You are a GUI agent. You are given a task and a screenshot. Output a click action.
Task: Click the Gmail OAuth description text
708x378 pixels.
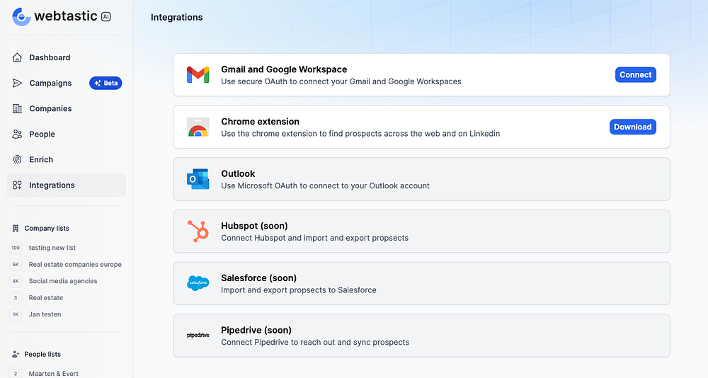point(341,81)
